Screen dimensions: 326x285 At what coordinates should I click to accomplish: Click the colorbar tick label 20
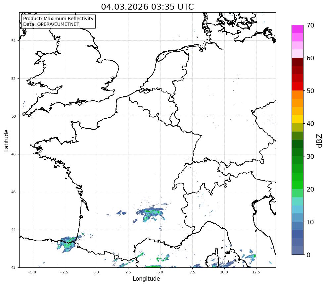pos(310,190)
